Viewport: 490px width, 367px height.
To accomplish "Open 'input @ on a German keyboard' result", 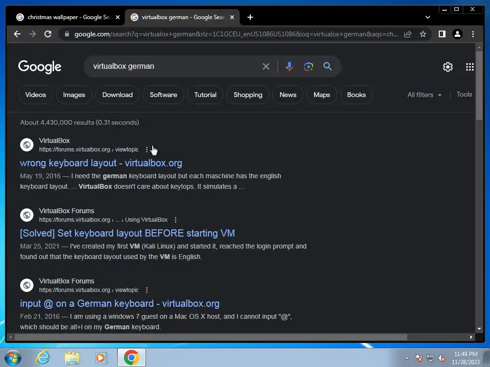I will coord(120,303).
